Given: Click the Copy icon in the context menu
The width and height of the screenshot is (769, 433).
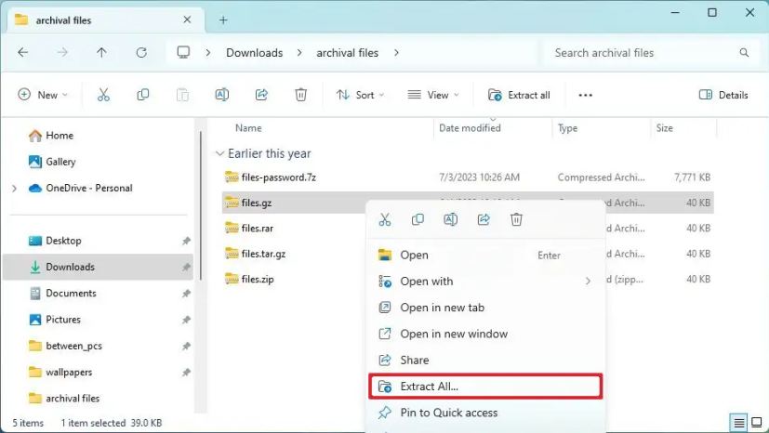Looking at the screenshot, I should (418, 219).
